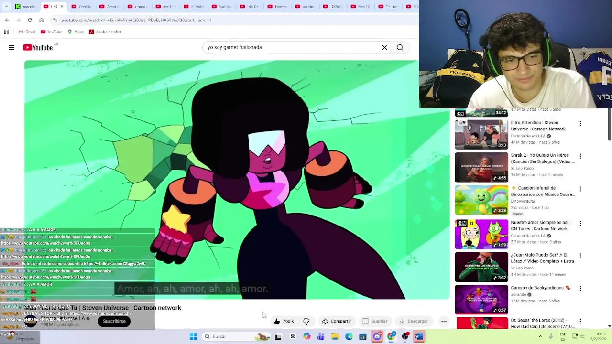Open 'Shrek 2 - Yo Quiero Un Héroe' title
The image size is (612, 344).
543,158
